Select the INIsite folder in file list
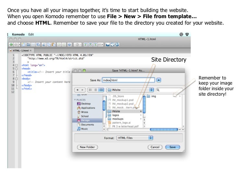 (x=125, y=111)
